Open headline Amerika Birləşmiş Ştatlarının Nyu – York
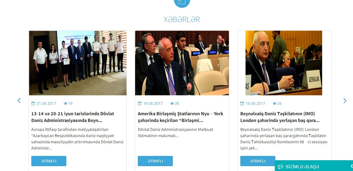Screen dimensions: 353x171 tap(180, 117)
